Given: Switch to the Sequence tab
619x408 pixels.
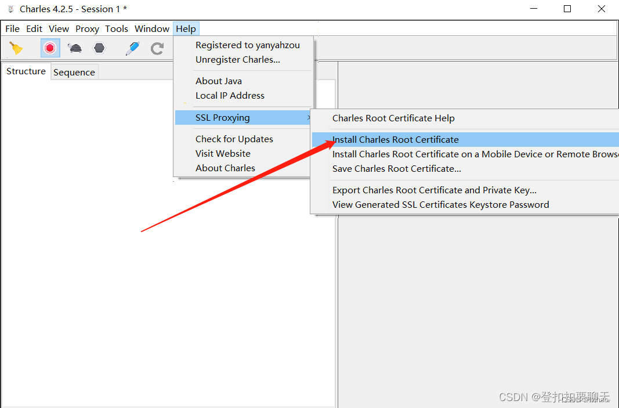Looking at the screenshot, I should point(74,73).
